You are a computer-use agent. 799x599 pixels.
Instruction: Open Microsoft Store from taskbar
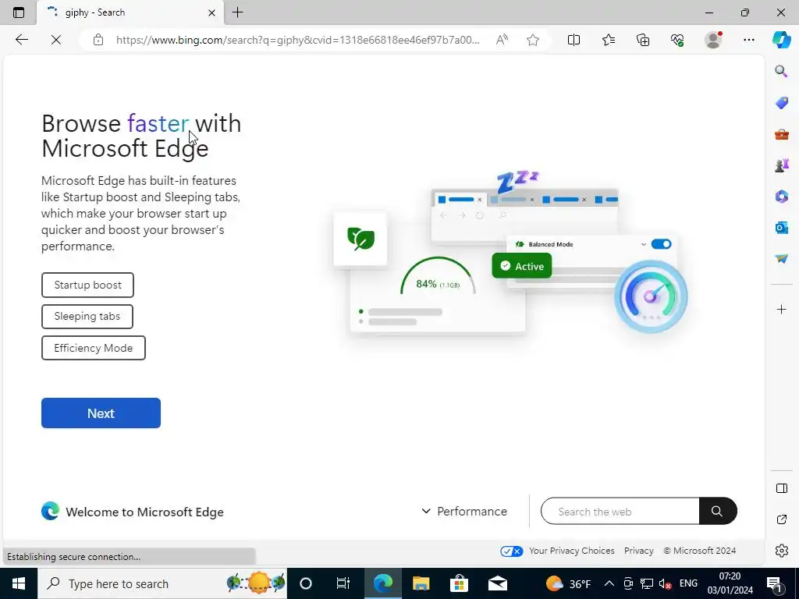[x=459, y=583]
